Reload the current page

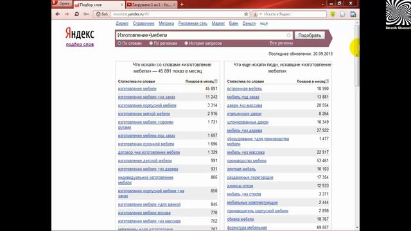point(76,14)
